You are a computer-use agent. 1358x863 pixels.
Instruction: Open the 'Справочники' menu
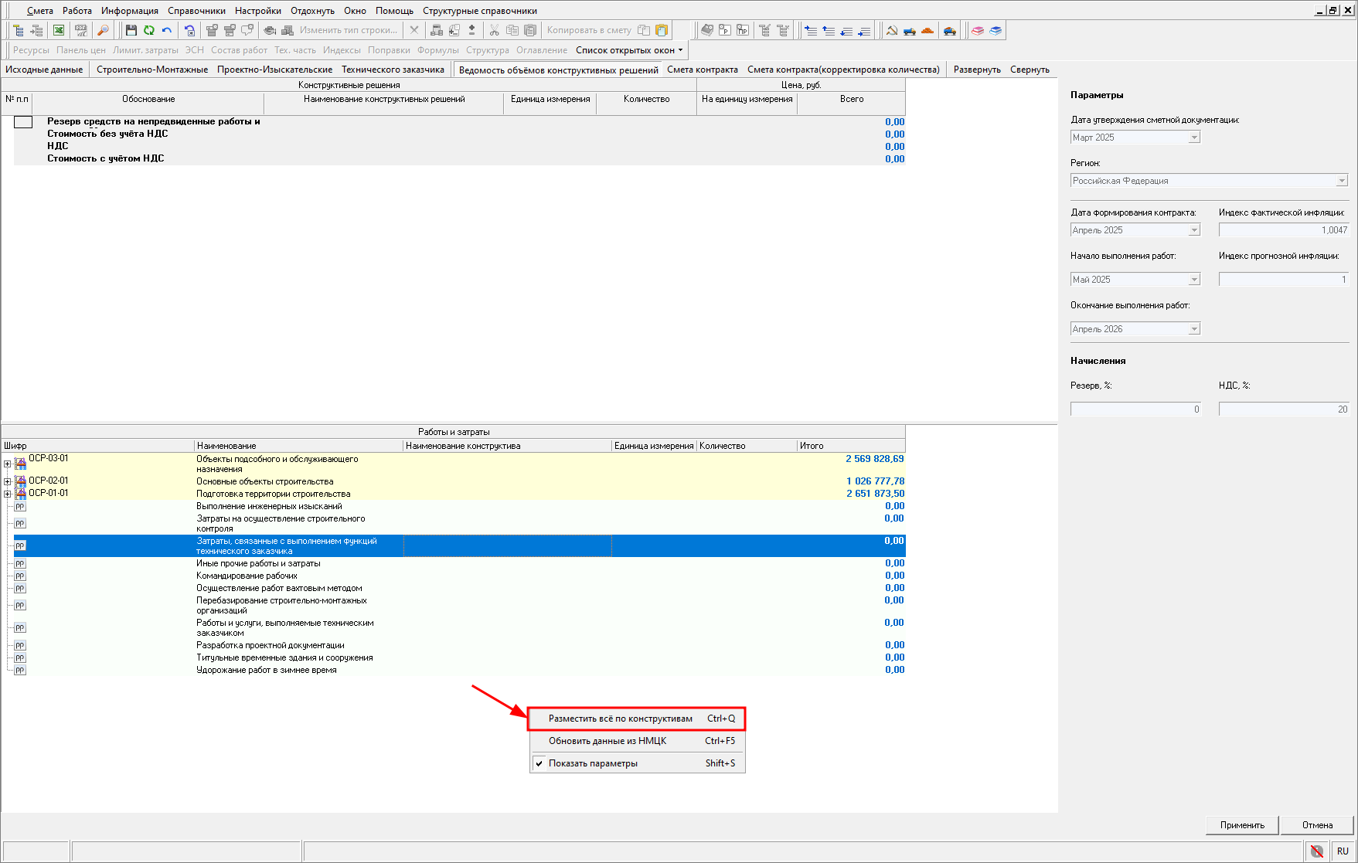coord(196,11)
